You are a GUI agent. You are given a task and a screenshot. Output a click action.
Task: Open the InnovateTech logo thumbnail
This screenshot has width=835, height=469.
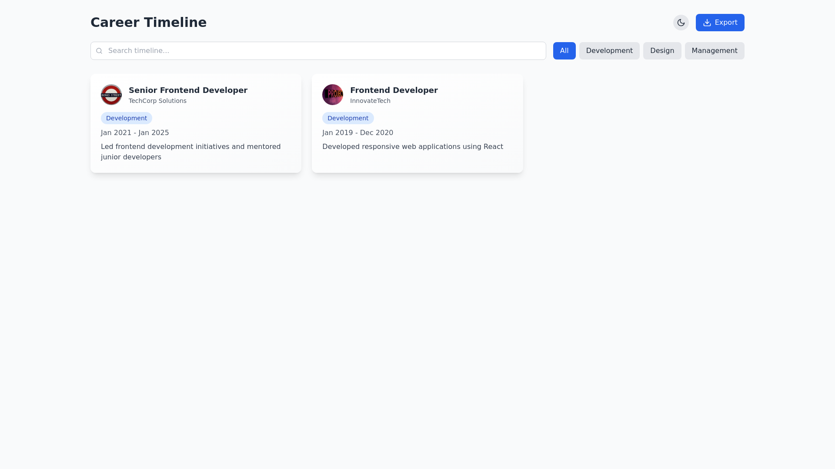click(x=333, y=95)
